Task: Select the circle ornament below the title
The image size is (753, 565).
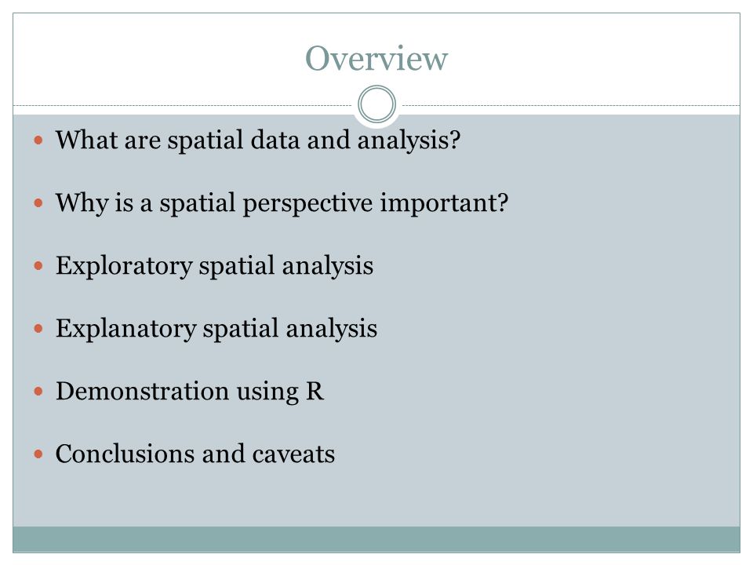Action: 377,104
